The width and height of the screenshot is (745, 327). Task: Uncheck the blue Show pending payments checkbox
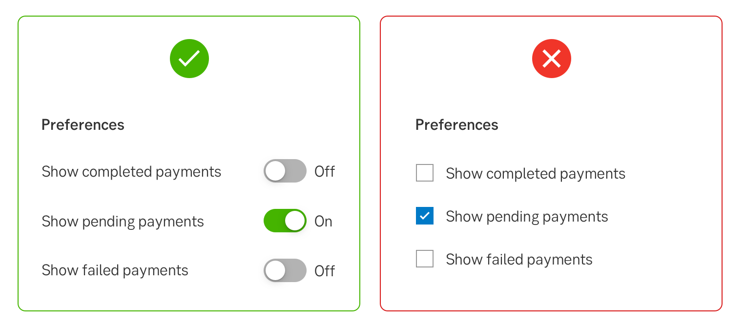(x=425, y=216)
